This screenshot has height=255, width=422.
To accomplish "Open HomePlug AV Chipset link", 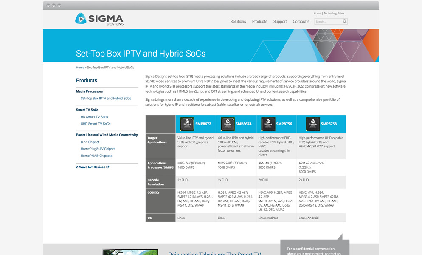I will click(98, 149).
